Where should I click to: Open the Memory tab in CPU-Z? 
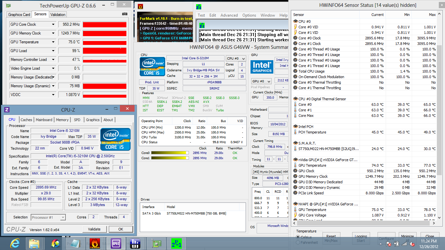62,120
